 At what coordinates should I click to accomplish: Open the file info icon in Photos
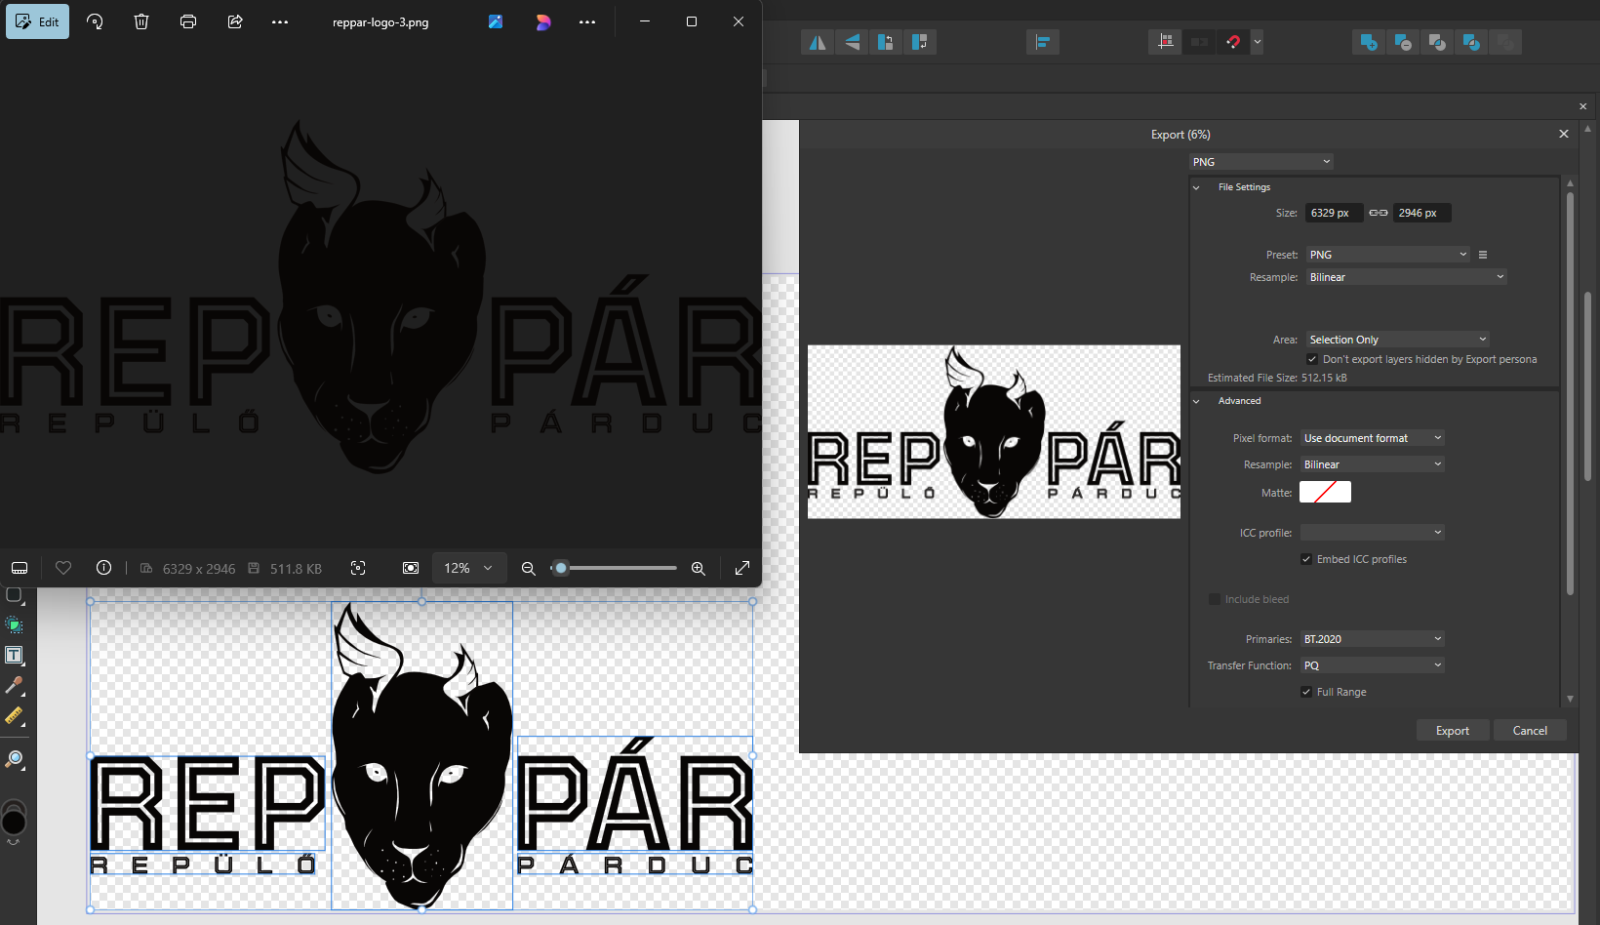[103, 568]
